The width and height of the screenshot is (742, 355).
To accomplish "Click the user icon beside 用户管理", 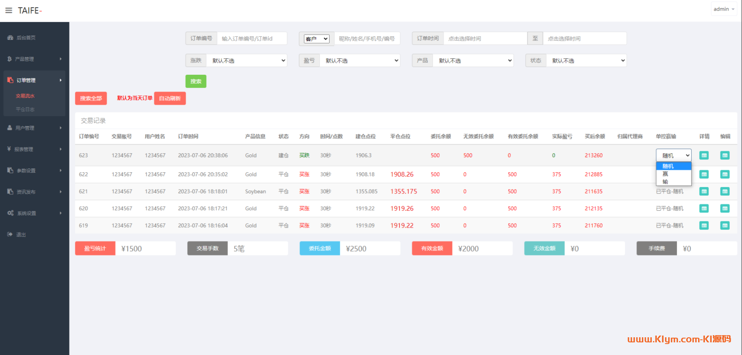I will click(x=10, y=127).
